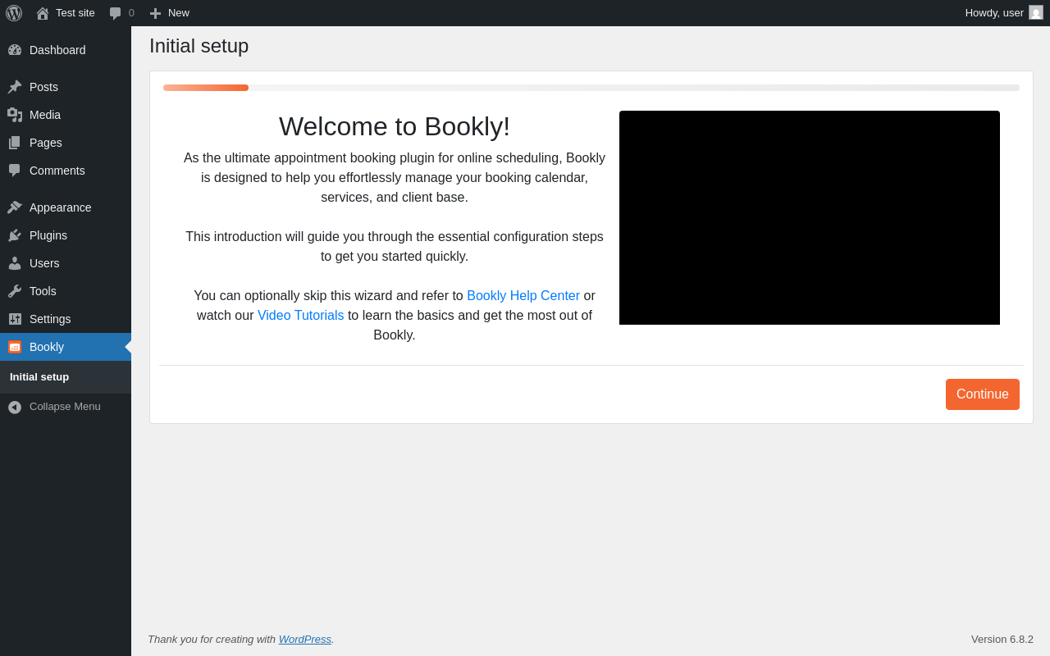
Task: Follow the WordPress footer link
Action: pos(305,639)
